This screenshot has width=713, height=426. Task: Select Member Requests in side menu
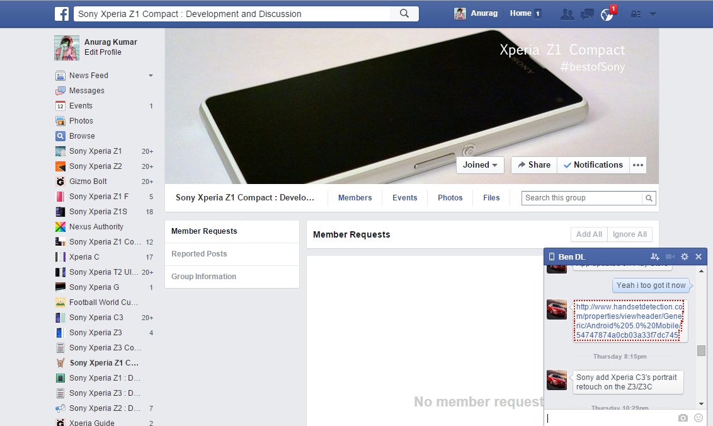[x=232, y=231]
